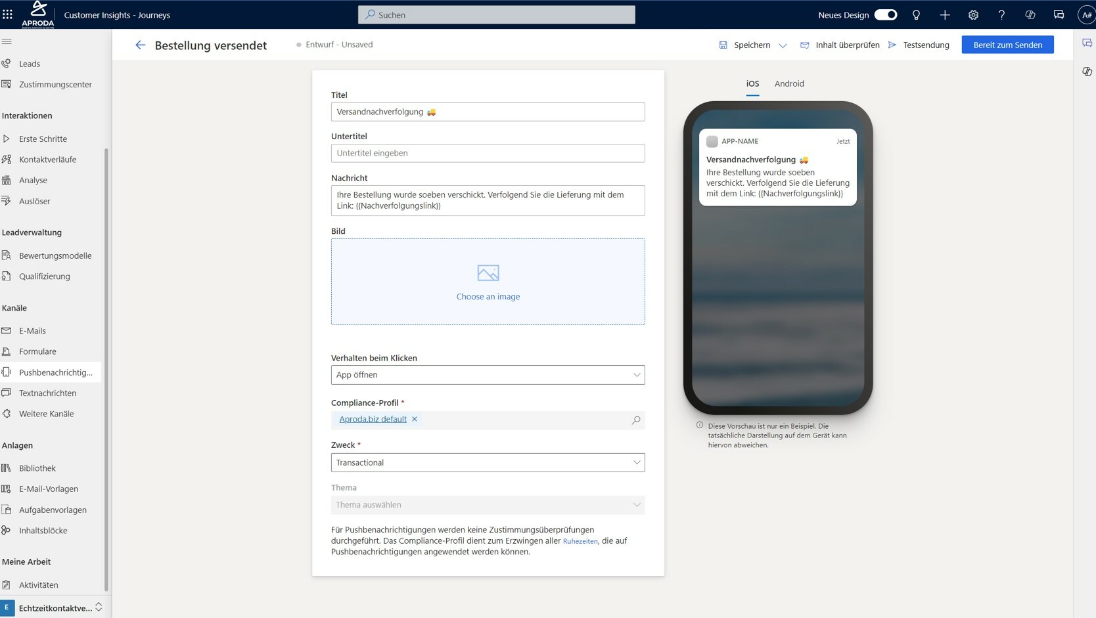
Task: Click the lightbulb icon in the header
Action: (x=916, y=14)
